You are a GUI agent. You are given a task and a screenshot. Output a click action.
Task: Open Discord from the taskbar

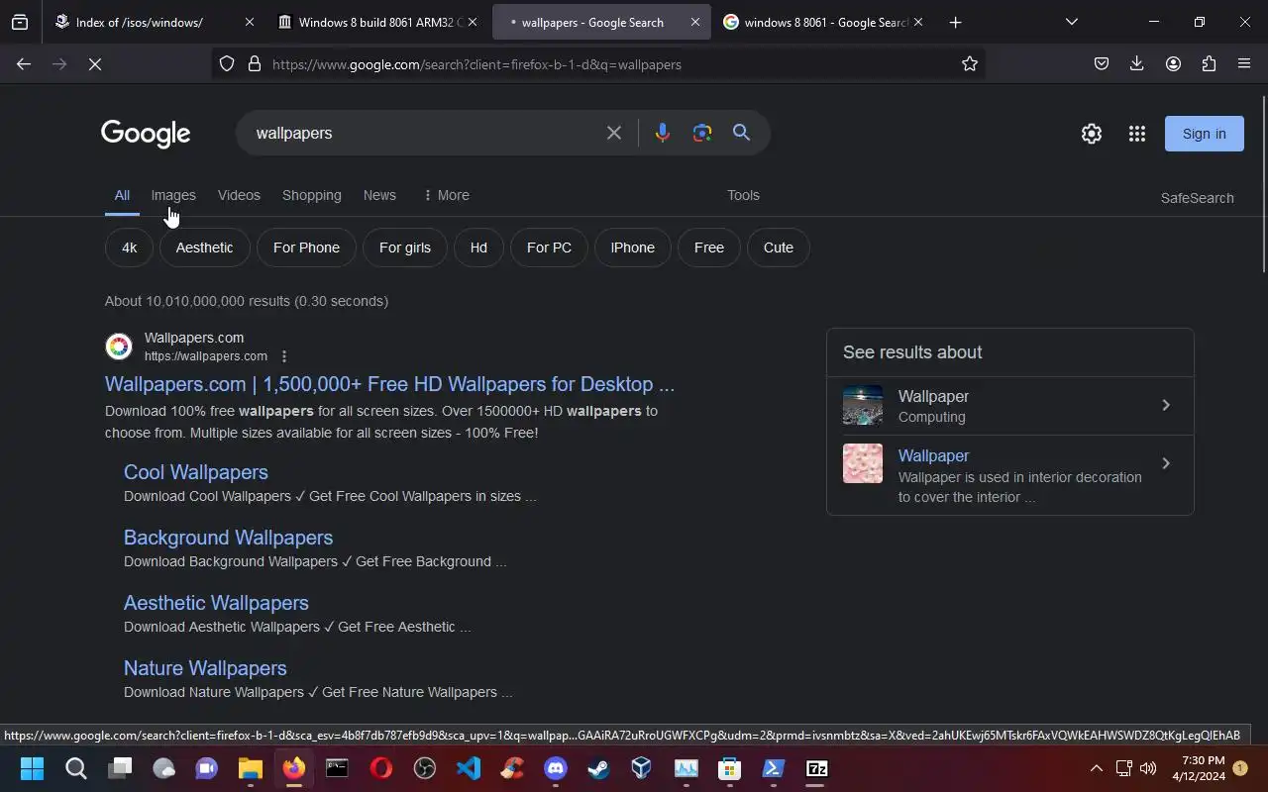click(x=556, y=768)
